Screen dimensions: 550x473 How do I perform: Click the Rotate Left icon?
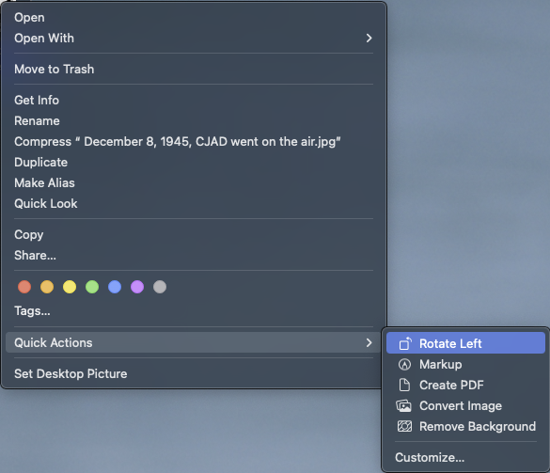point(405,343)
